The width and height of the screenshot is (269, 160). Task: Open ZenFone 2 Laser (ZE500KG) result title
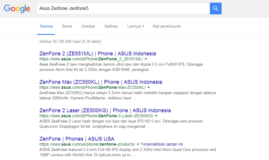[x=105, y=110]
